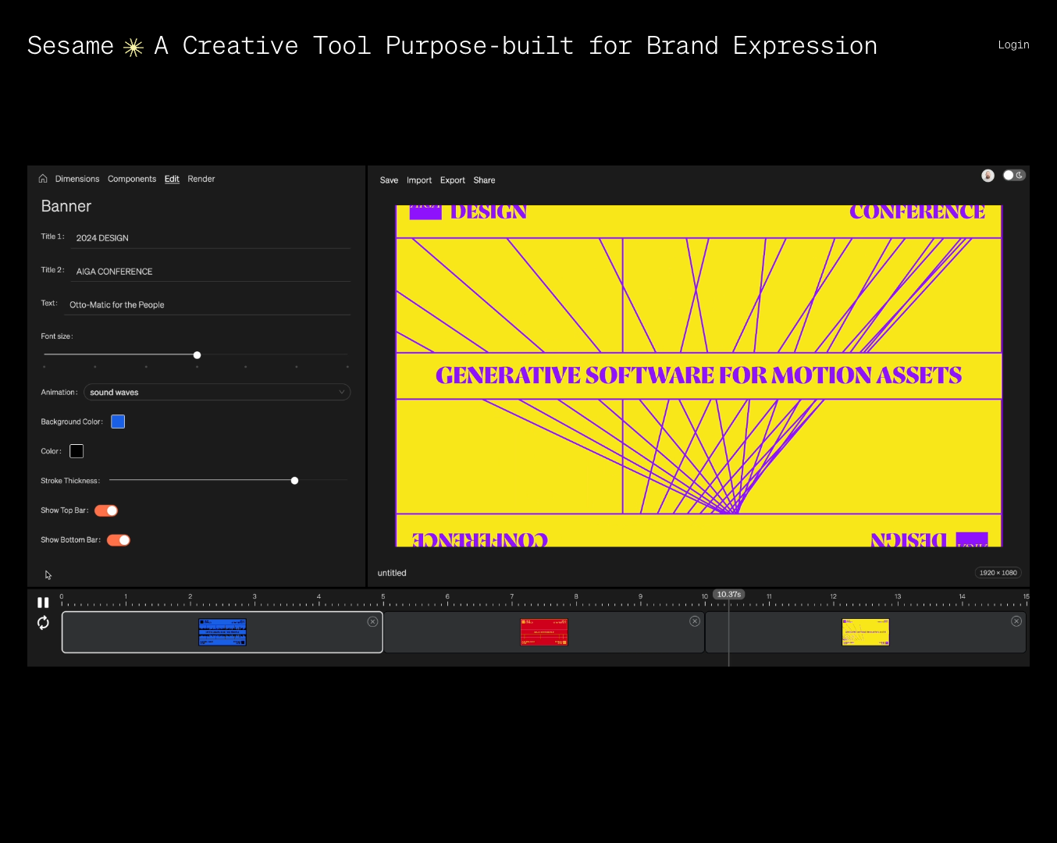Remove the red clip from the timeline
1057x843 pixels.
pos(695,621)
